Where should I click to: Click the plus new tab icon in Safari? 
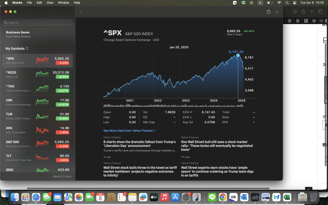pos(312,12)
